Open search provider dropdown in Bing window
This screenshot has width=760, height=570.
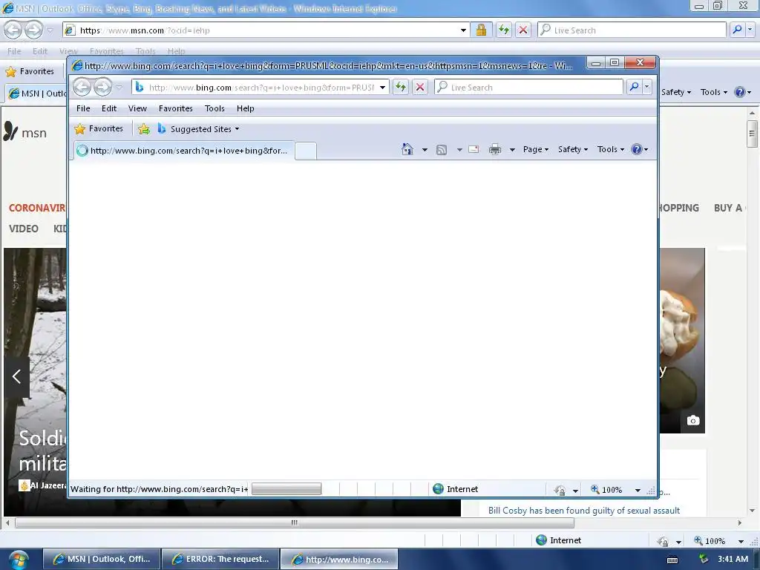pyautogui.click(x=646, y=88)
